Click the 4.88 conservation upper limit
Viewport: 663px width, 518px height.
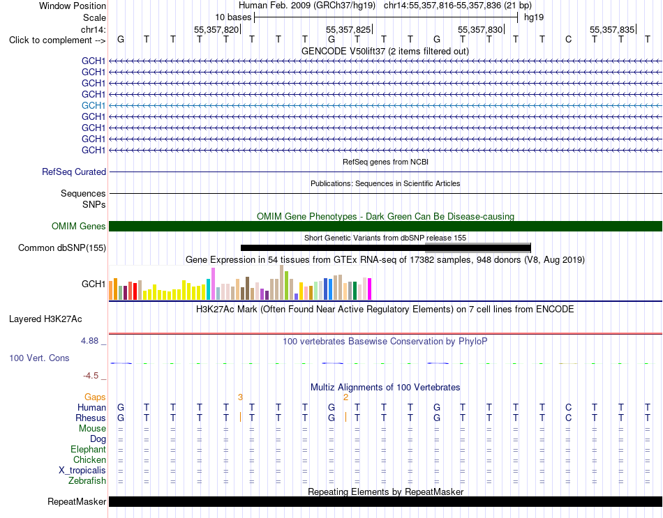point(89,340)
